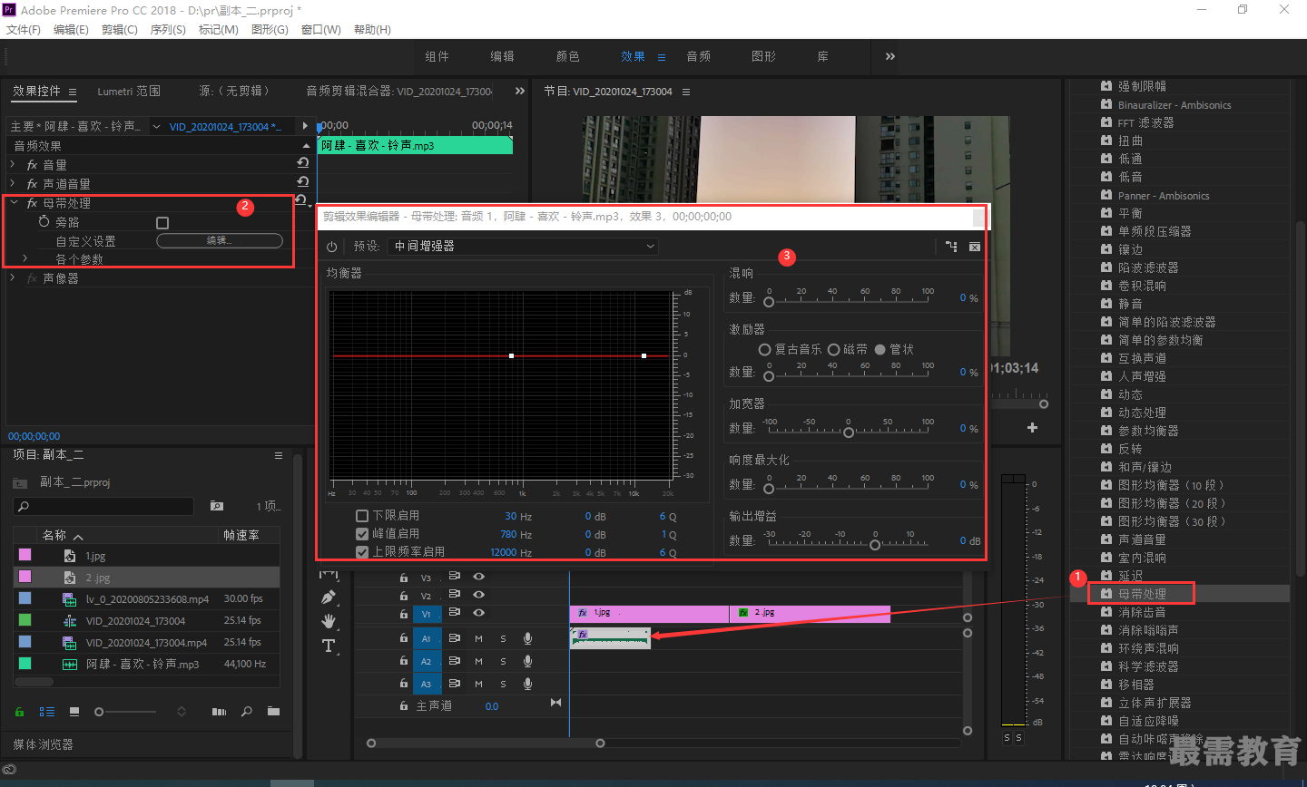The height and width of the screenshot is (787, 1307).
Task: Open 媒体浏览器 panel
Action: (43, 744)
